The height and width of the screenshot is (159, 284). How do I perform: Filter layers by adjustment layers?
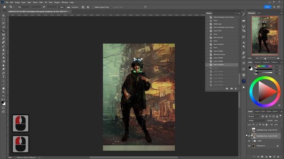click(266, 117)
